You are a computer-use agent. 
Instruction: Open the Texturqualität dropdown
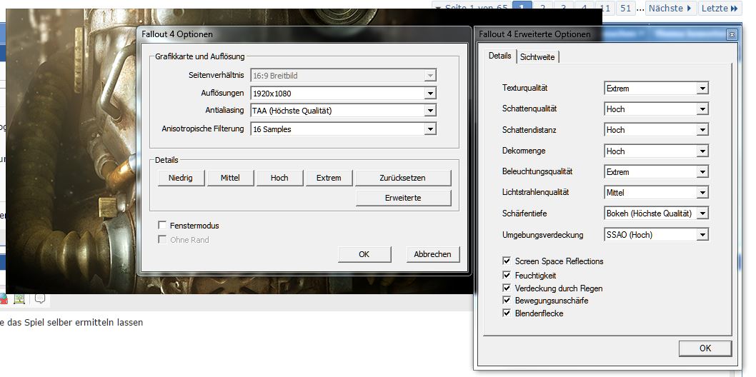point(656,88)
